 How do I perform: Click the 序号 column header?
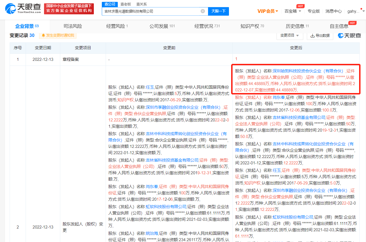[x=18, y=48]
